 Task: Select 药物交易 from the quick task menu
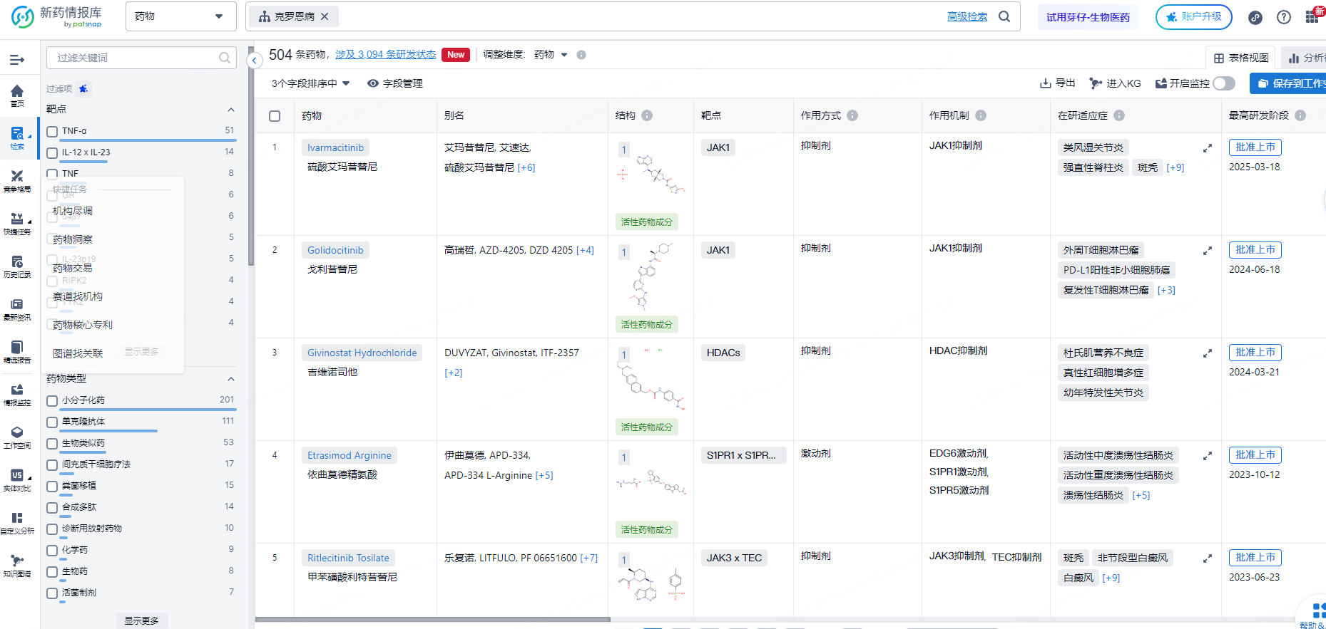[x=73, y=268]
